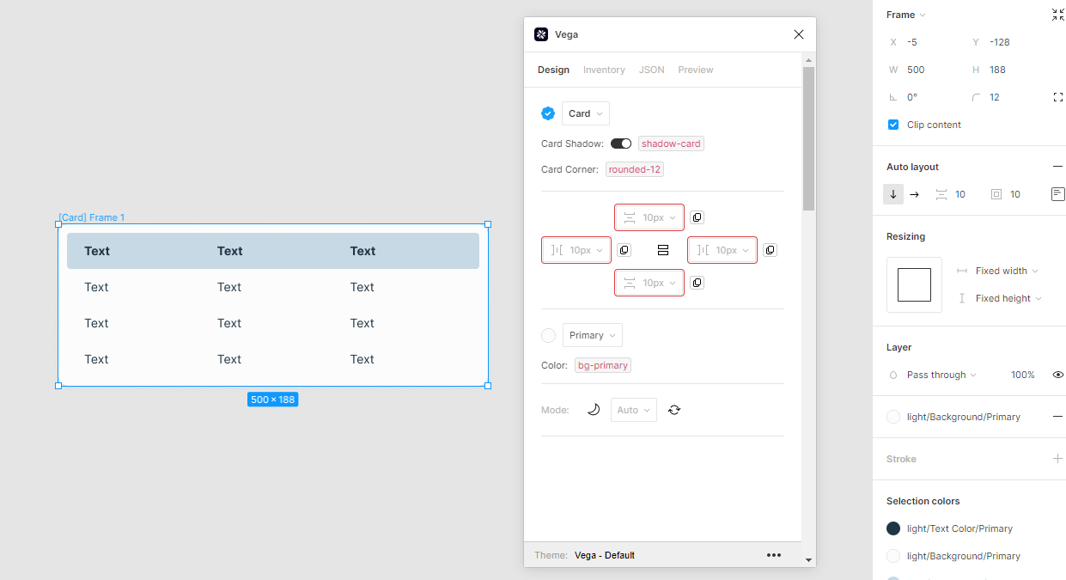Click the layer opacity 100% field

coord(1022,375)
